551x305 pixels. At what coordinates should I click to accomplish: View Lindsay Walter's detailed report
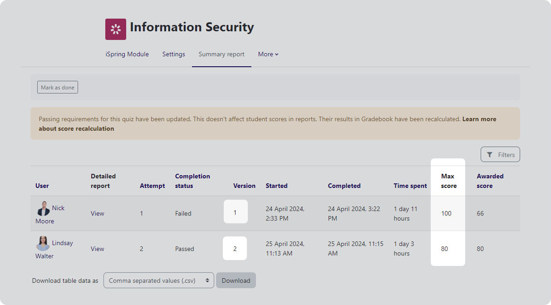tap(97, 249)
